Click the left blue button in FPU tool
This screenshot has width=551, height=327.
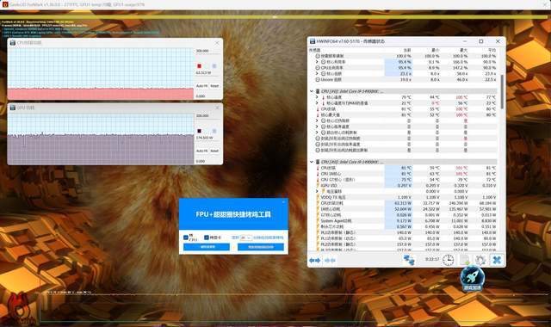tap(207, 247)
